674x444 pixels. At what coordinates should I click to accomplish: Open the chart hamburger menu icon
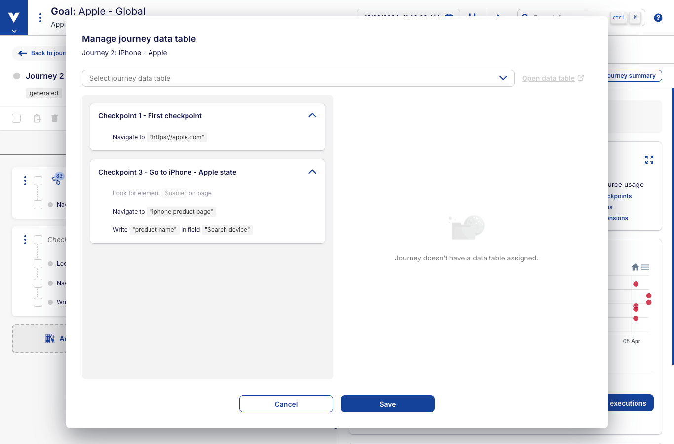pyautogui.click(x=645, y=267)
